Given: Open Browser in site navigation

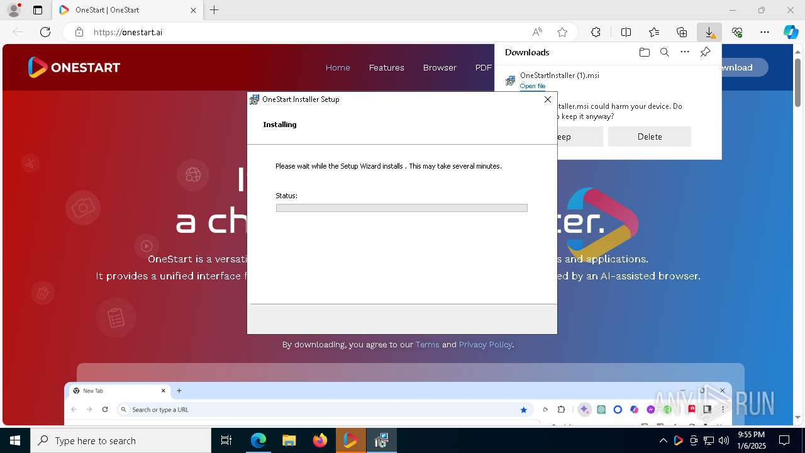Looking at the screenshot, I should (440, 67).
